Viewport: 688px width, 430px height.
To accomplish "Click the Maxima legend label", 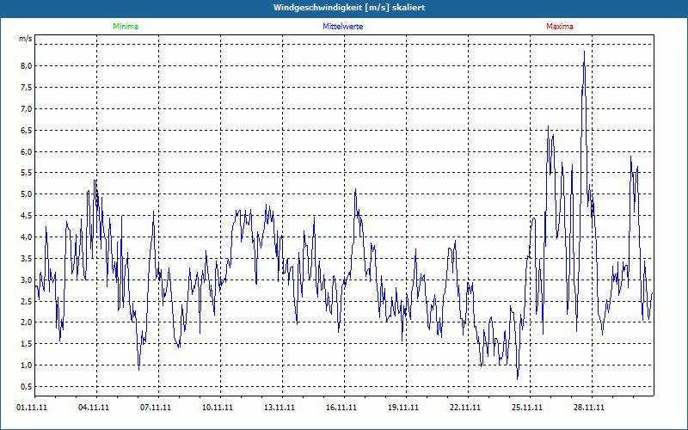I will [x=560, y=27].
